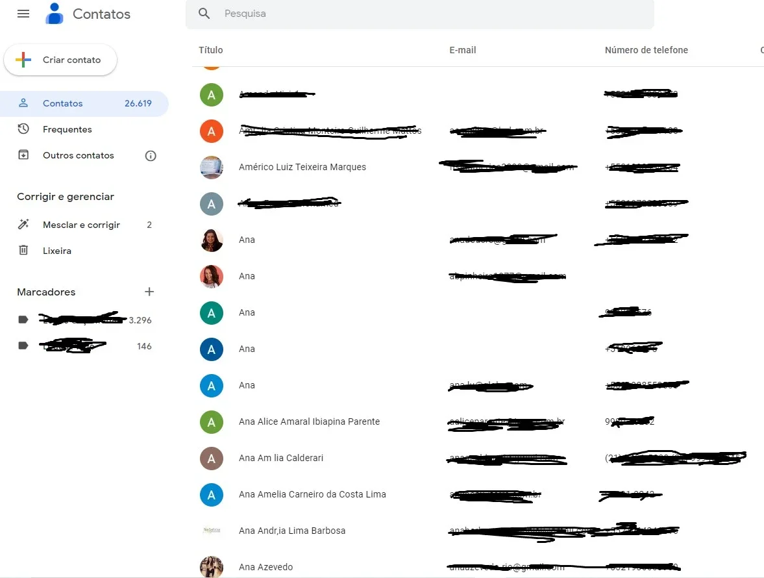This screenshot has width=764, height=578.
Task: Click the logo thumbnail of Ana Andr,ia Lima Barbosa
Action: [212, 531]
